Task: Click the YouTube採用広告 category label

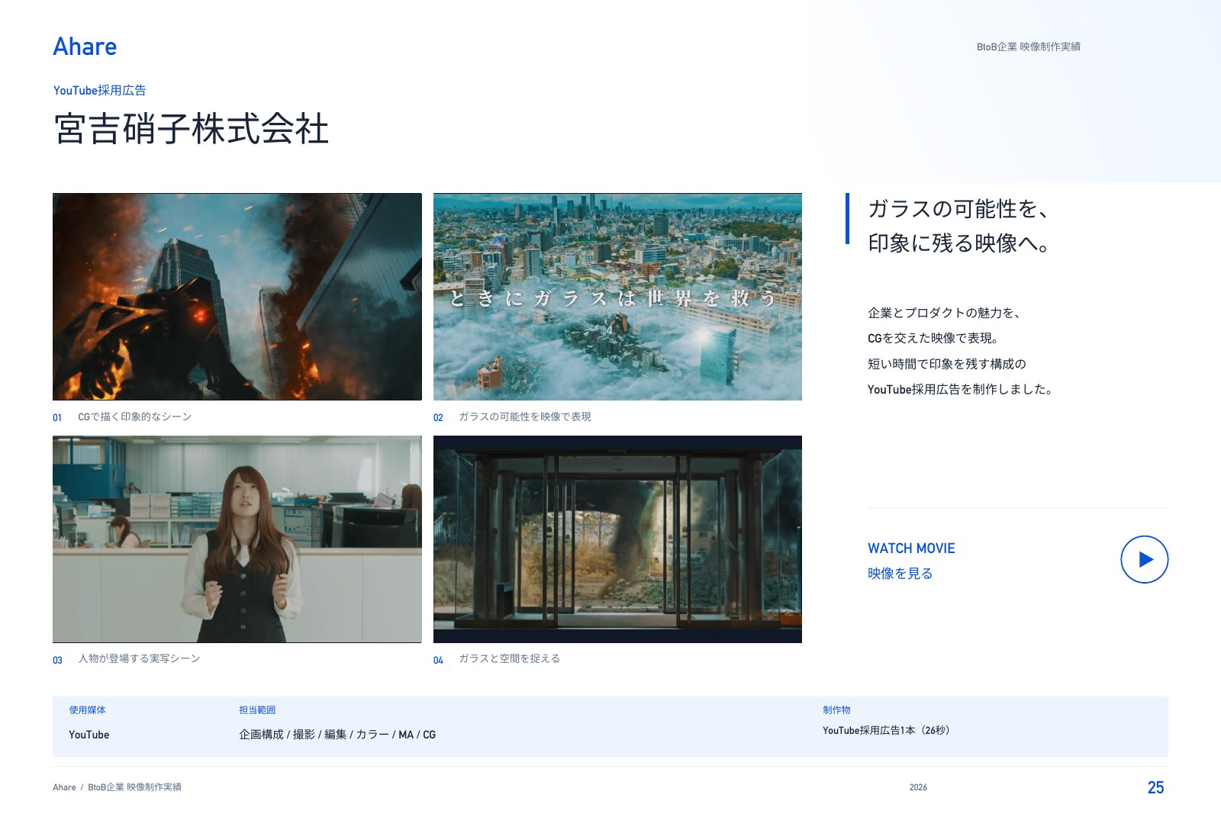Action: point(99,90)
